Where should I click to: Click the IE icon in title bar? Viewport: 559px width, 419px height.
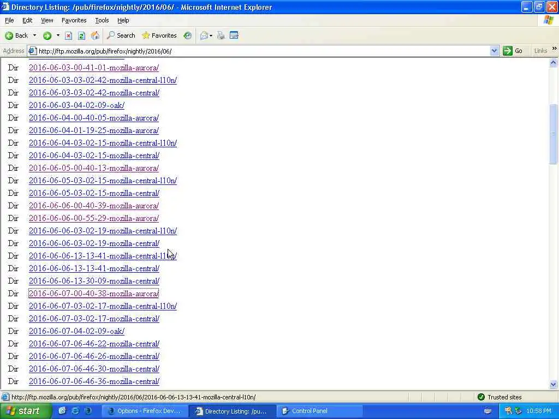(5, 7)
